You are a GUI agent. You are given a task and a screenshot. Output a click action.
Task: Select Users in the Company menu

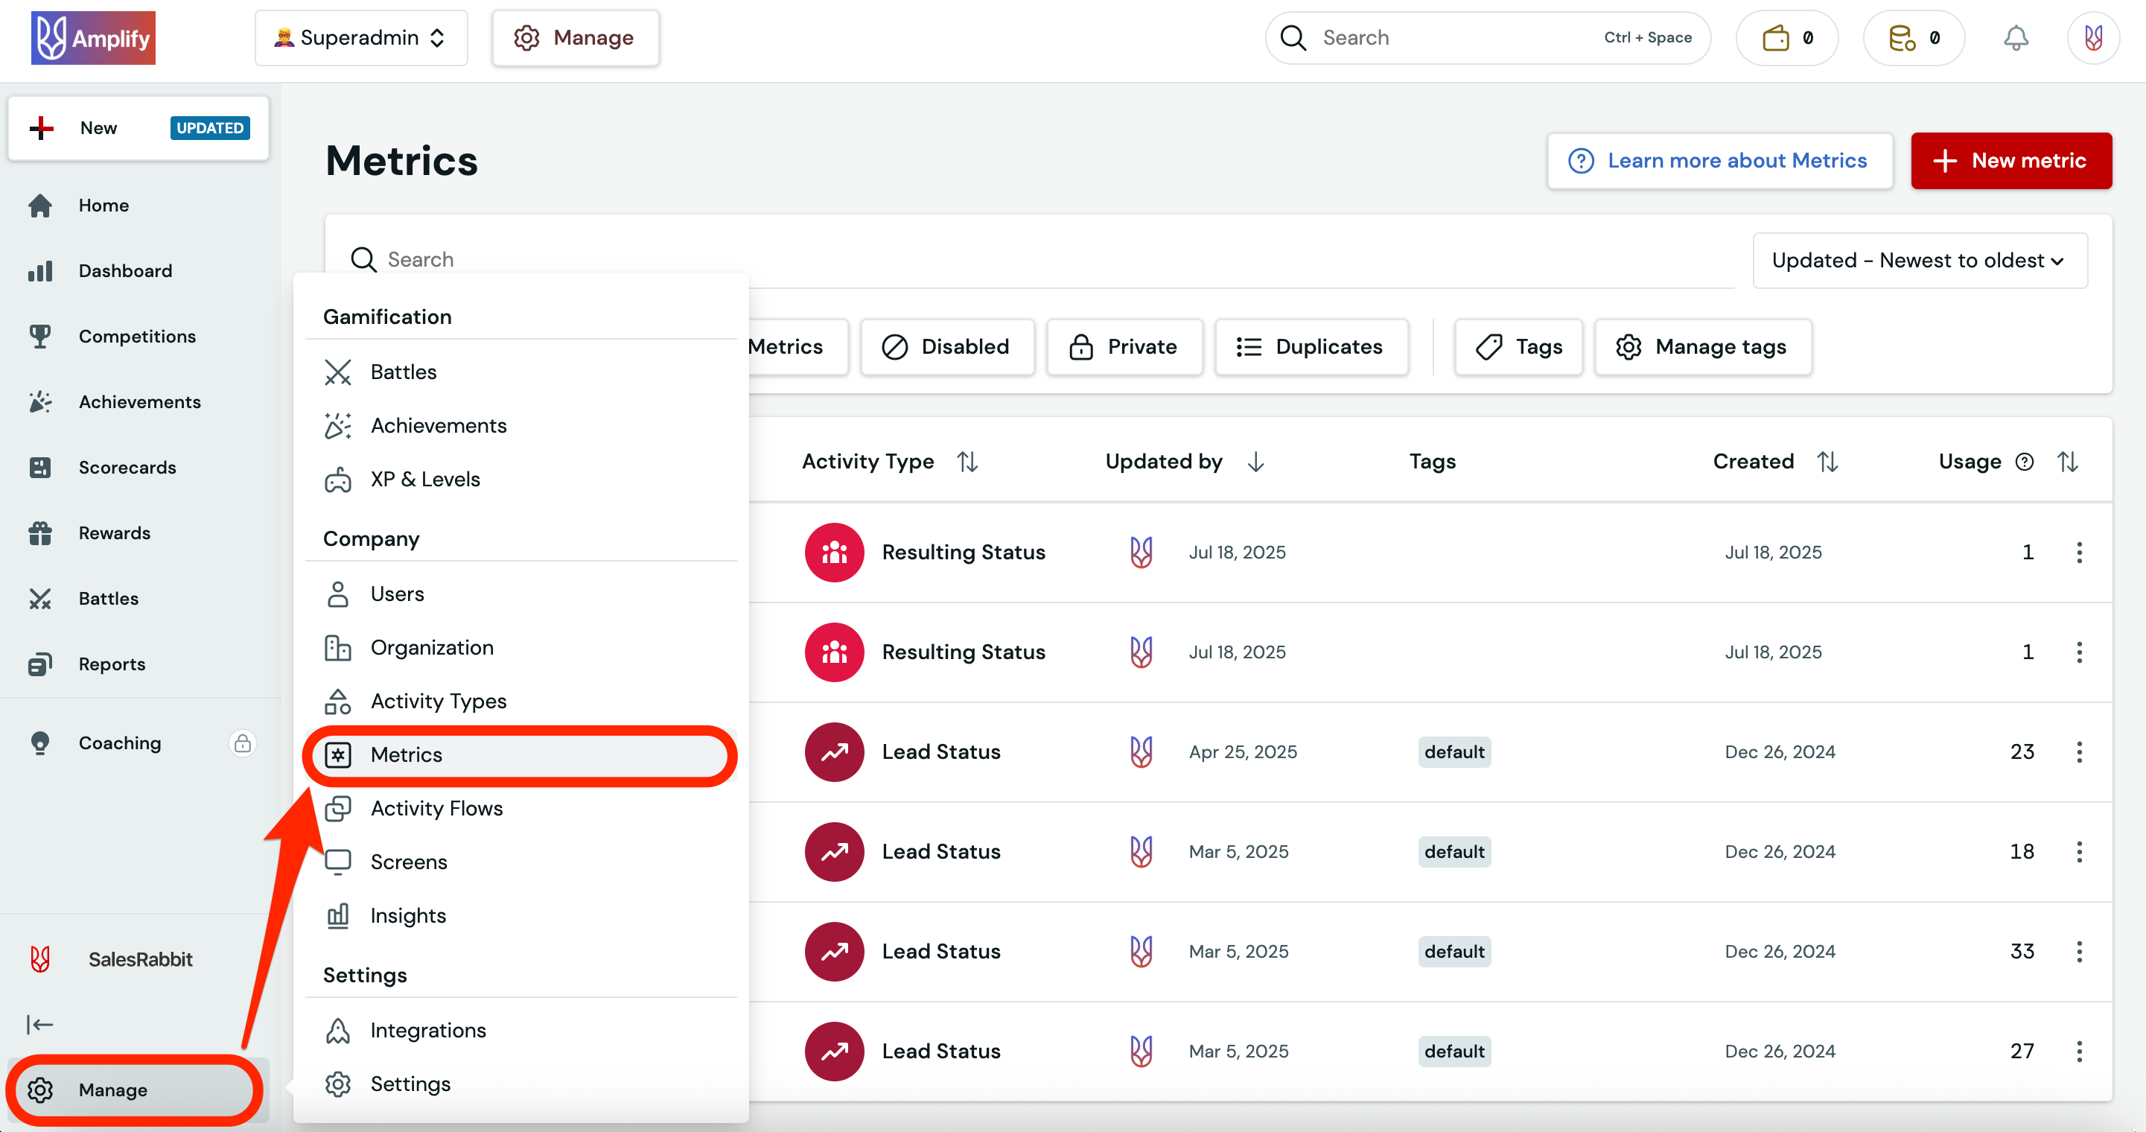tap(521, 594)
